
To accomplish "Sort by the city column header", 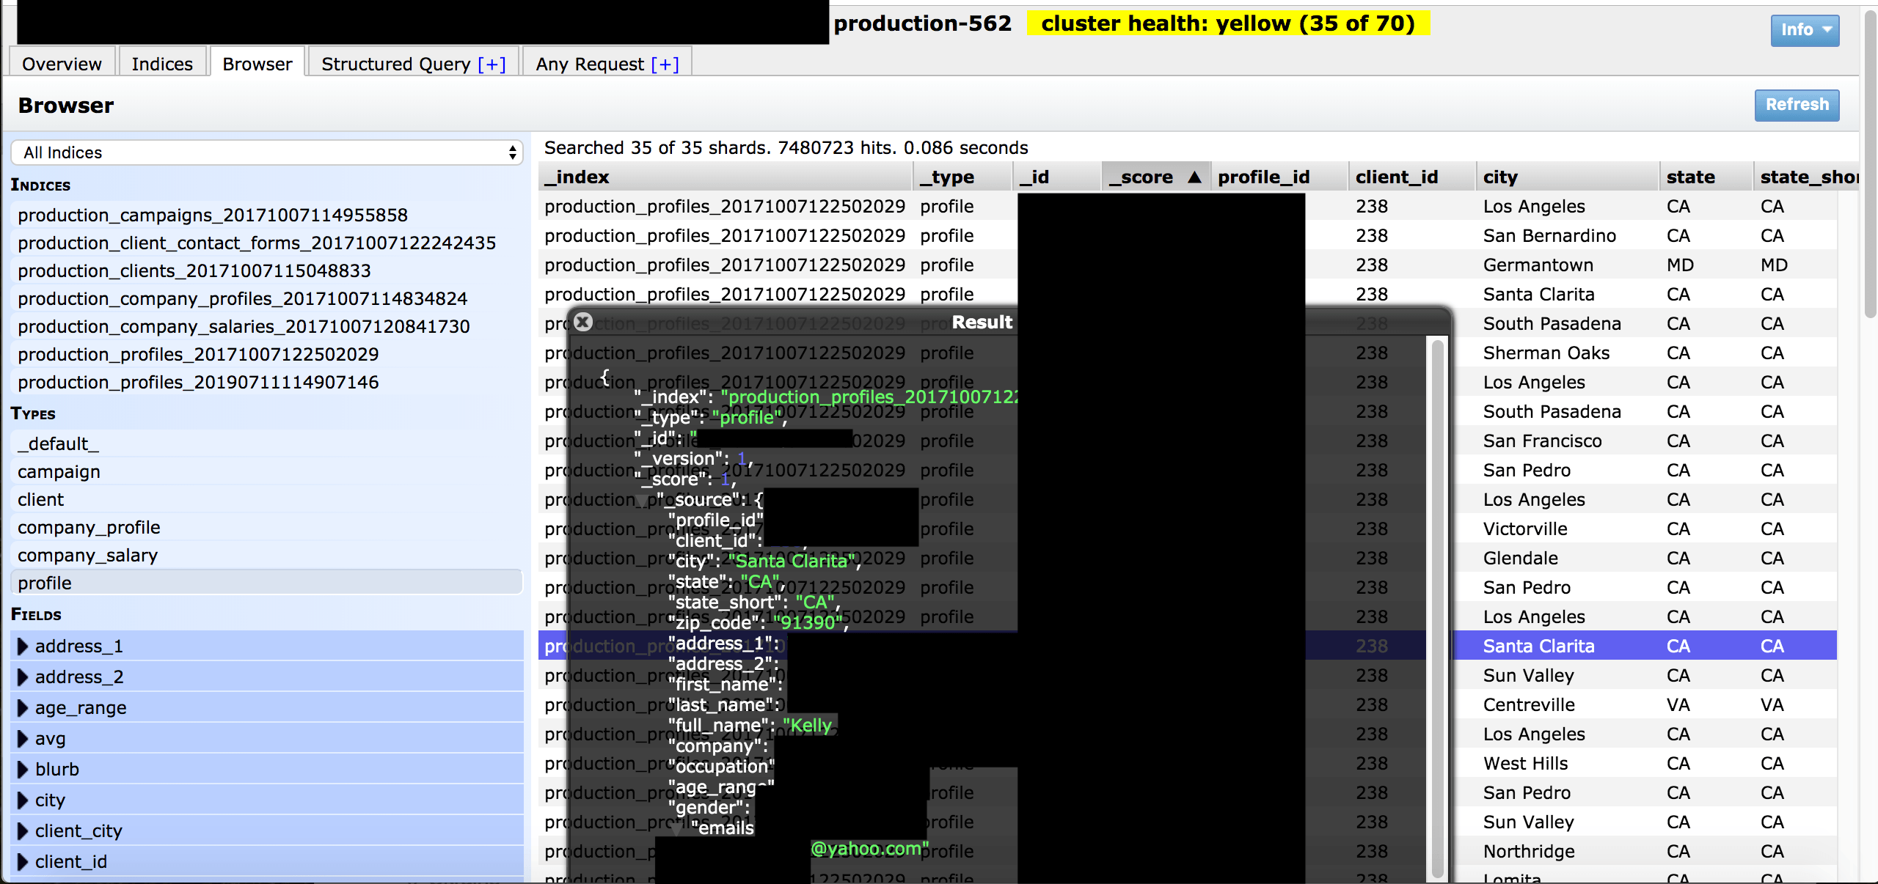I will click(x=1500, y=177).
